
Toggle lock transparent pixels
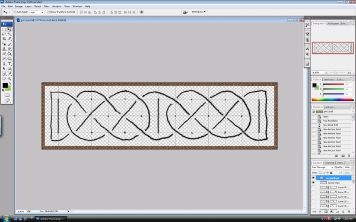(x=320, y=173)
